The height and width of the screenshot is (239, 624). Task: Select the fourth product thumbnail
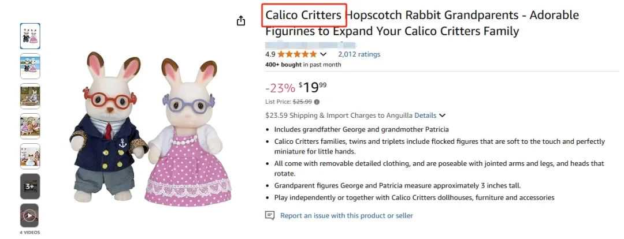[30, 126]
